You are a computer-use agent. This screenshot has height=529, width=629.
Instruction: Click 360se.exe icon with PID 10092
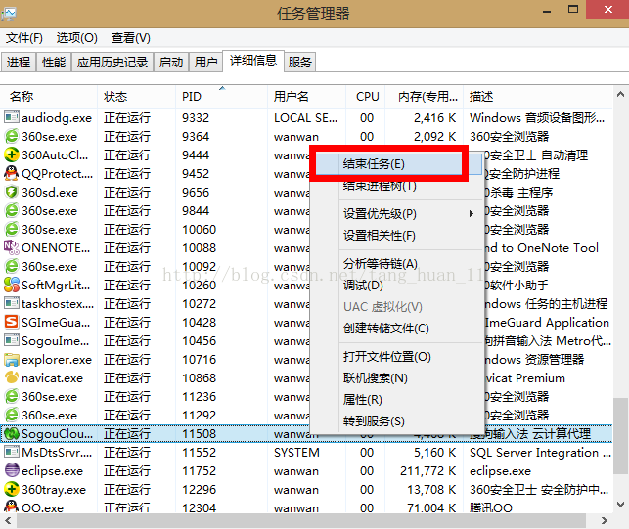11,266
